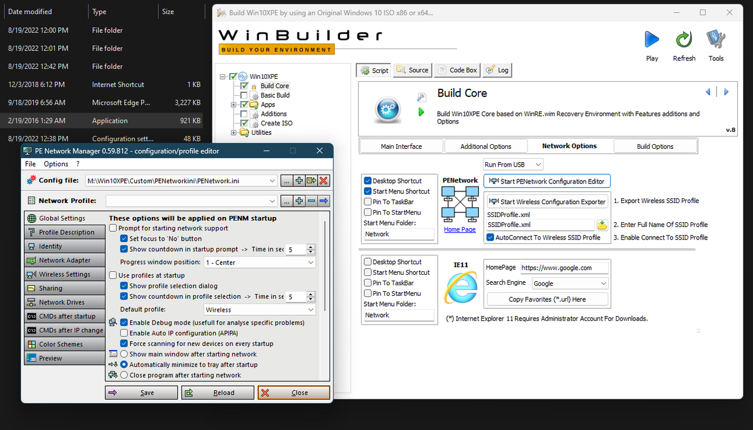Click the large Build Core gear logo
Image resolution: width=753 pixels, height=430 pixels.
[388, 109]
